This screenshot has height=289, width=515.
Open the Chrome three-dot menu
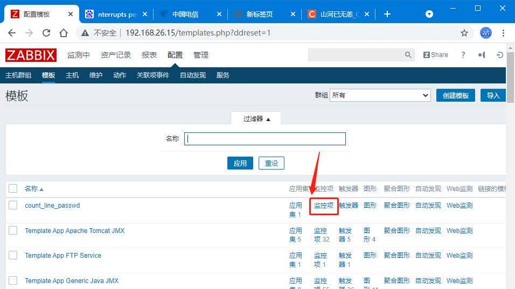point(503,33)
